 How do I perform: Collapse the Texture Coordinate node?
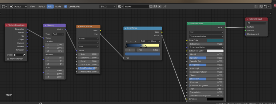[x=7, y=25]
